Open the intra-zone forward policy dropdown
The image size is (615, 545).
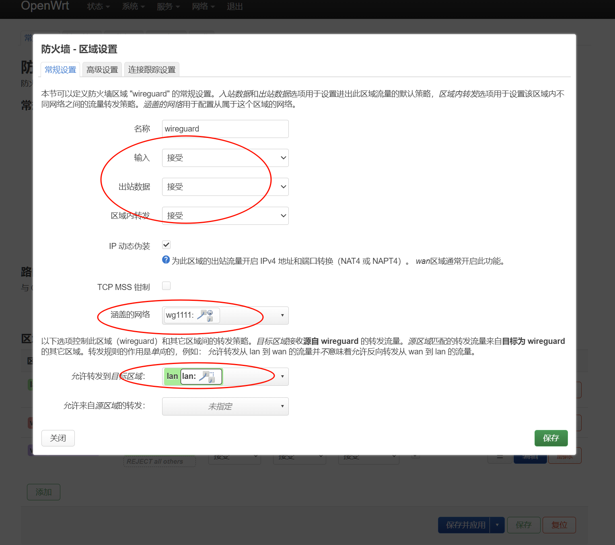[x=225, y=216]
